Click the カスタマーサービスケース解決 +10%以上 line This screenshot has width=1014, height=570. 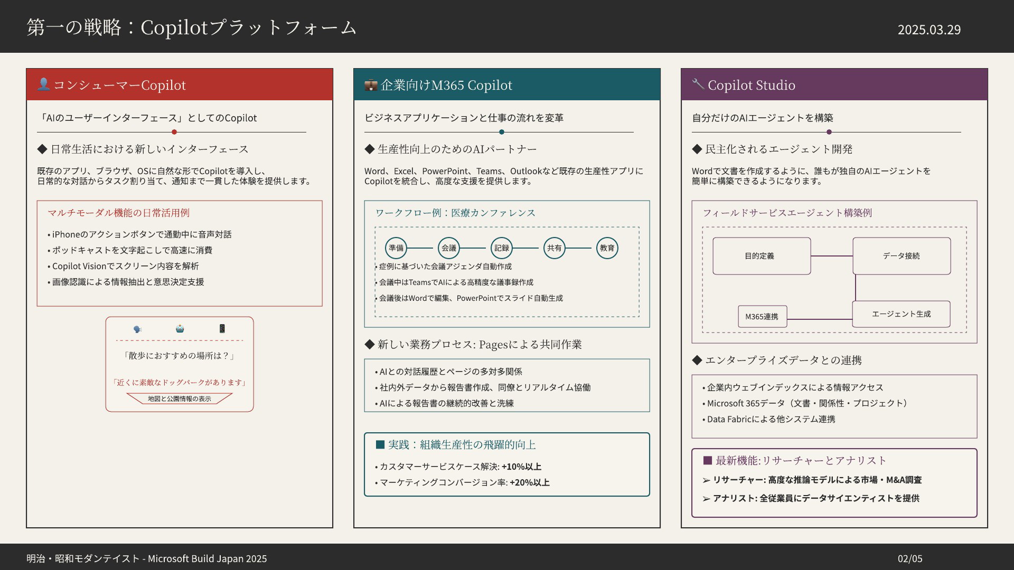click(458, 467)
